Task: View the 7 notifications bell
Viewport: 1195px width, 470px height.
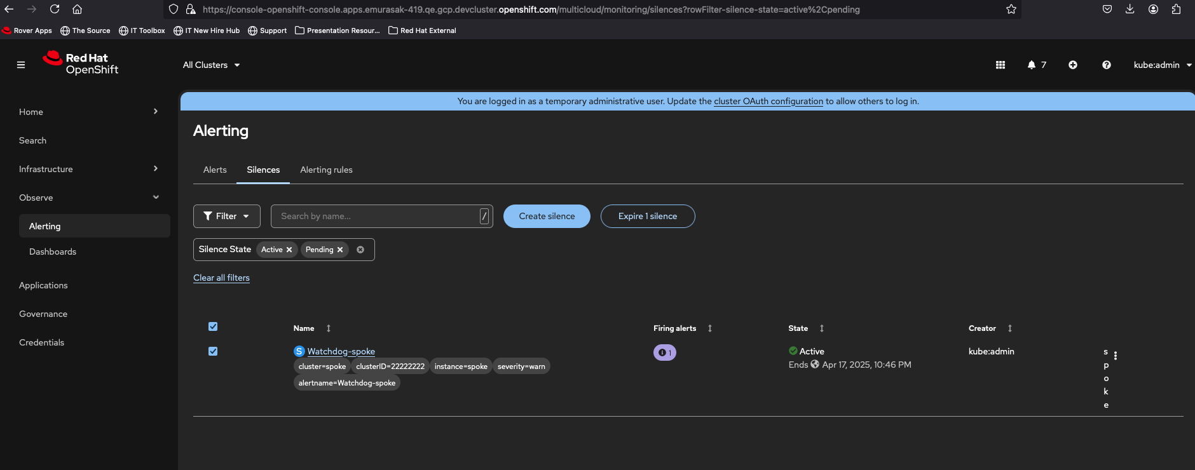Action: pyautogui.click(x=1037, y=65)
